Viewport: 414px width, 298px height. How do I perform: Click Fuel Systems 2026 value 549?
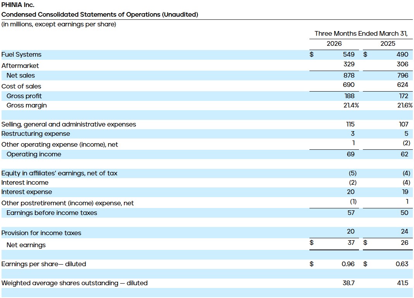click(349, 55)
